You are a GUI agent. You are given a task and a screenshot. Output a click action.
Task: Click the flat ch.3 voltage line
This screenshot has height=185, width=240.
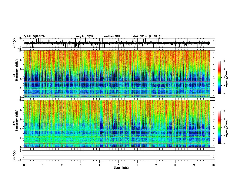[x=117, y=155]
